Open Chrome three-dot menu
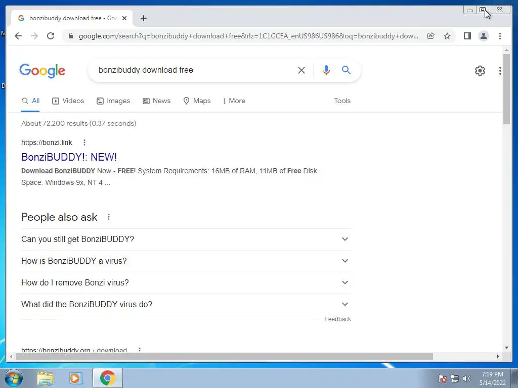The image size is (518, 388). point(500,36)
